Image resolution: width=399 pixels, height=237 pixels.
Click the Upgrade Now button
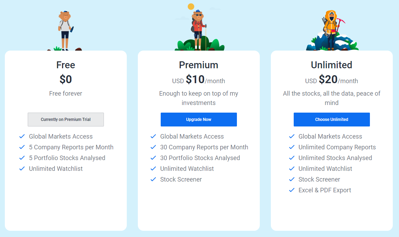tap(198, 120)
